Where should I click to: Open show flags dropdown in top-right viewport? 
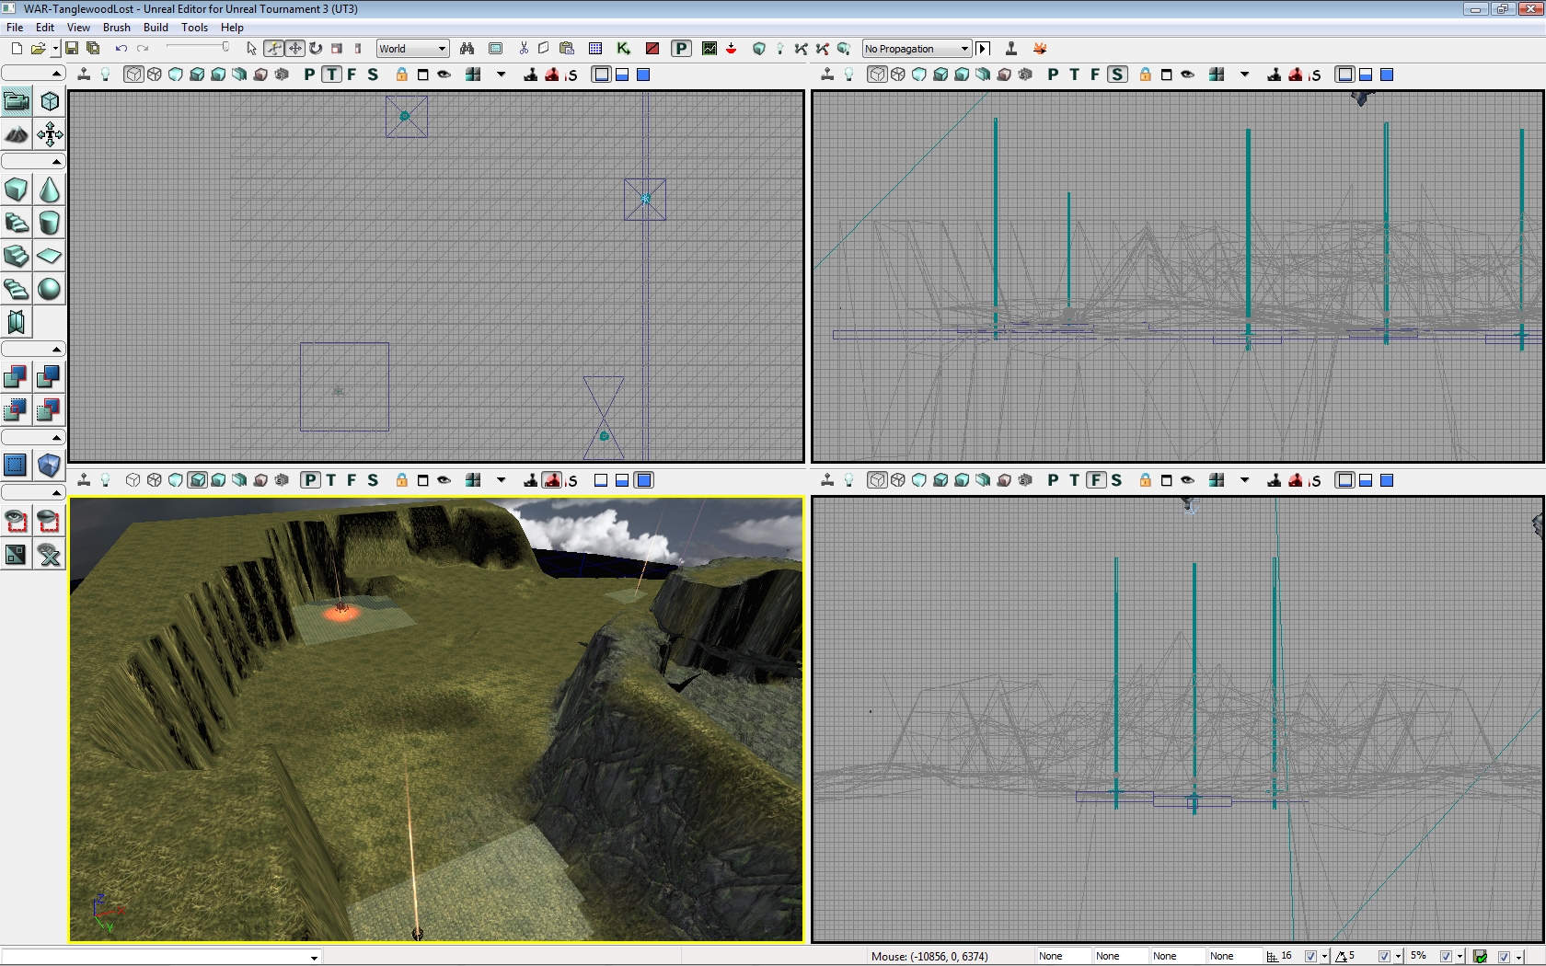point(1244,75)
